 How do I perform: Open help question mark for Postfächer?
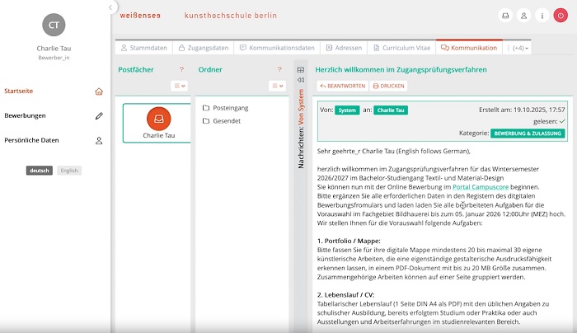pos(181,70)
